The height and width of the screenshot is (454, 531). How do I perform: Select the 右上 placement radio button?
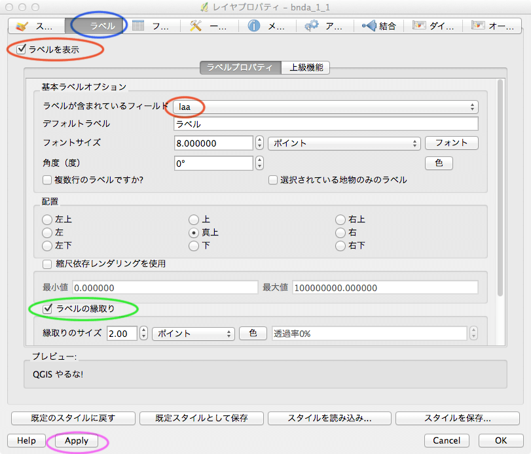click(340, 220)
